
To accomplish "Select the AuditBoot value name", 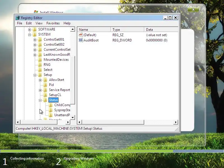I will click(x=91, y=40).
